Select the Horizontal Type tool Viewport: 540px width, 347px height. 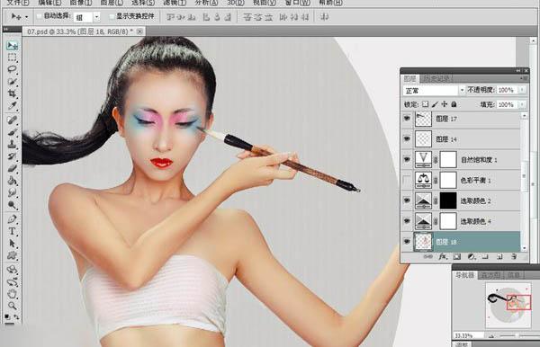coord(13,231)
